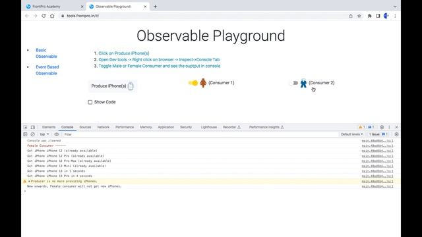
Task: Open DevTools more options menu
Action: [x=389, y=127]
